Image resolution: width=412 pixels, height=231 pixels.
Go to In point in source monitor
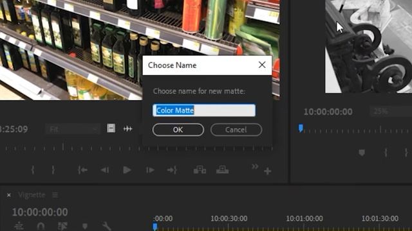pyautogui.click(x=82, y=170)
